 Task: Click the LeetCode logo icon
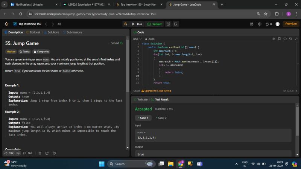pos(6,24)
